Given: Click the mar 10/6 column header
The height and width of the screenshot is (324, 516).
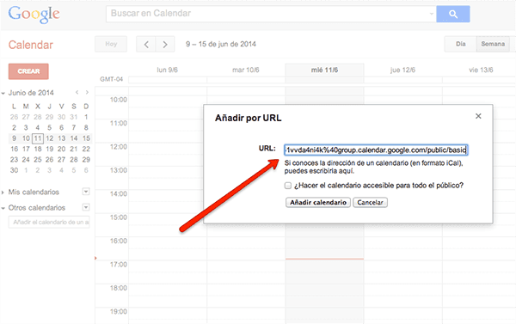Looking at the screenshot, I should pos(245,70).
